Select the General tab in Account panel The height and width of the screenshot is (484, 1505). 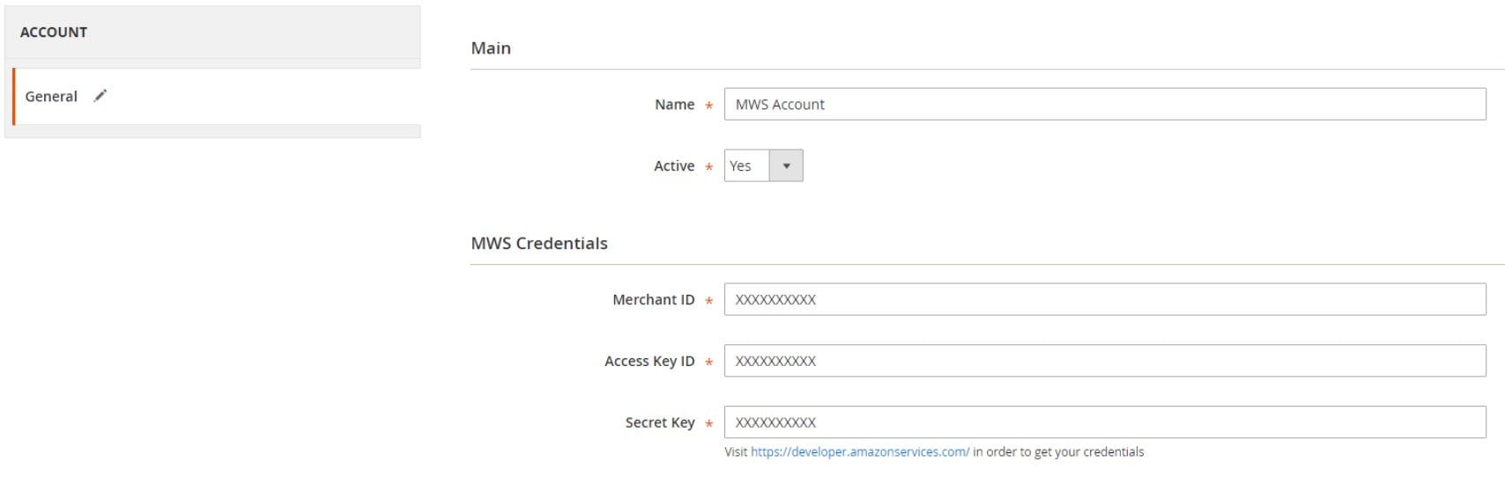(217, 97)
